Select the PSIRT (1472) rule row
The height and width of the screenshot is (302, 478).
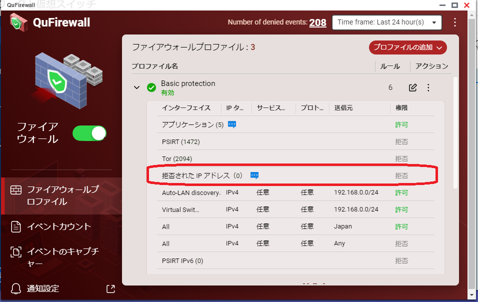pyautogui.click(x=295, y=141)
